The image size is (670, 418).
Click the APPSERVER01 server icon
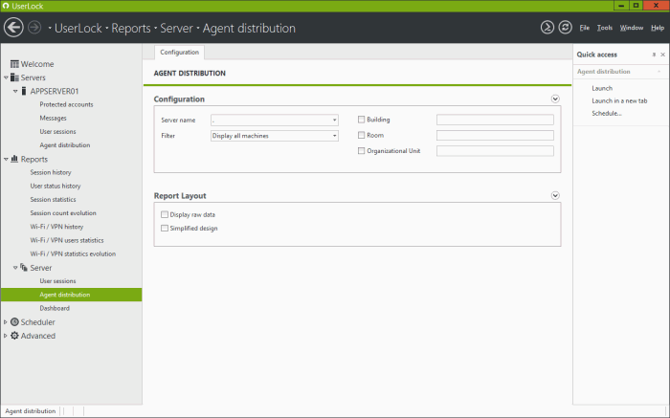tap(24, 91)
